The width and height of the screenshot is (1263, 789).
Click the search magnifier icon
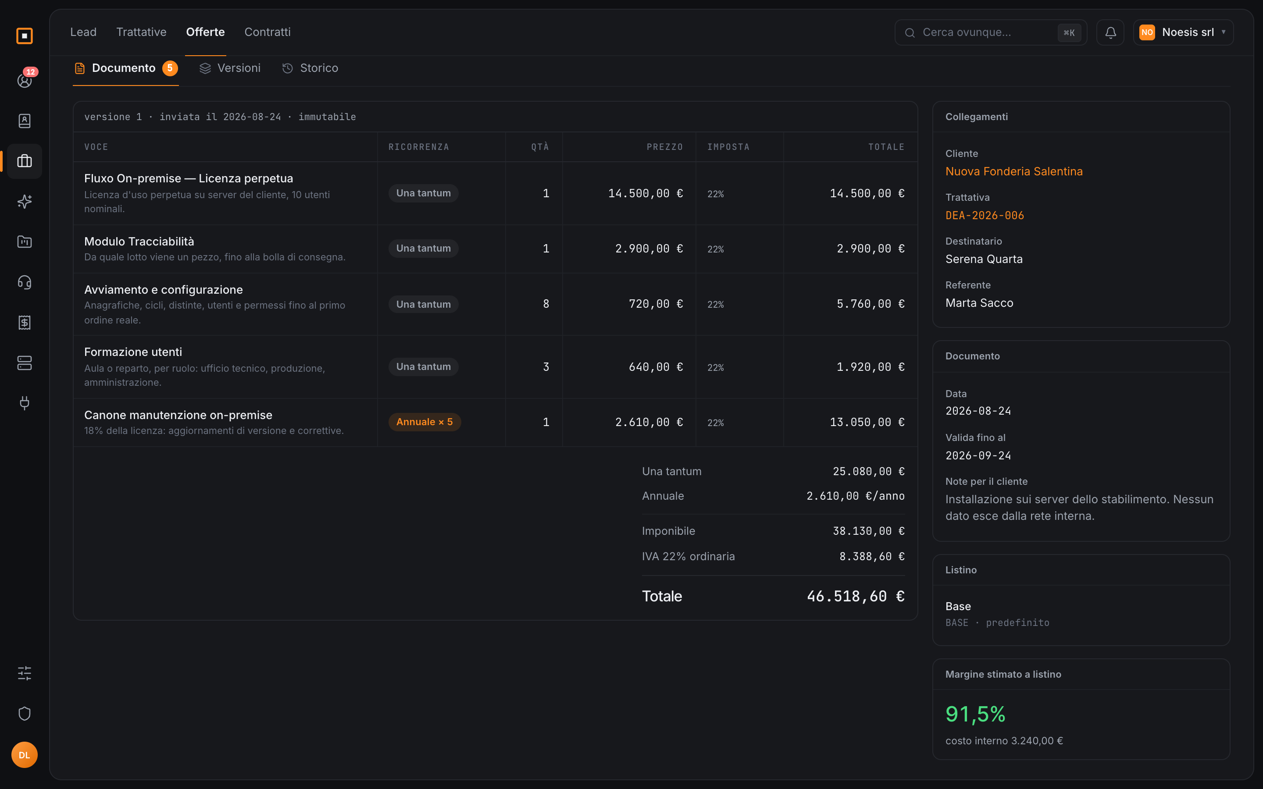pos(910,33)
